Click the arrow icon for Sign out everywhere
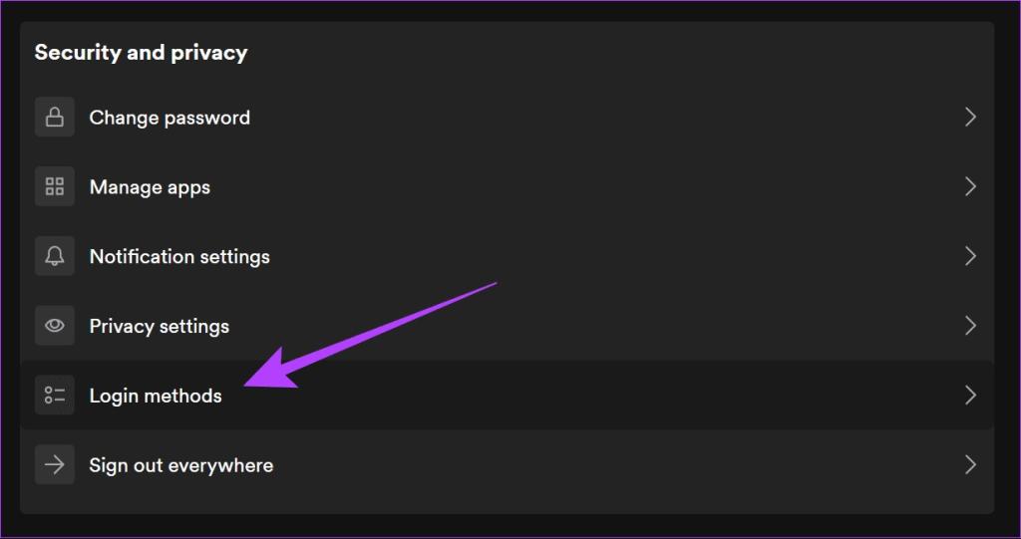1021x539 pixels. point(55,465)
